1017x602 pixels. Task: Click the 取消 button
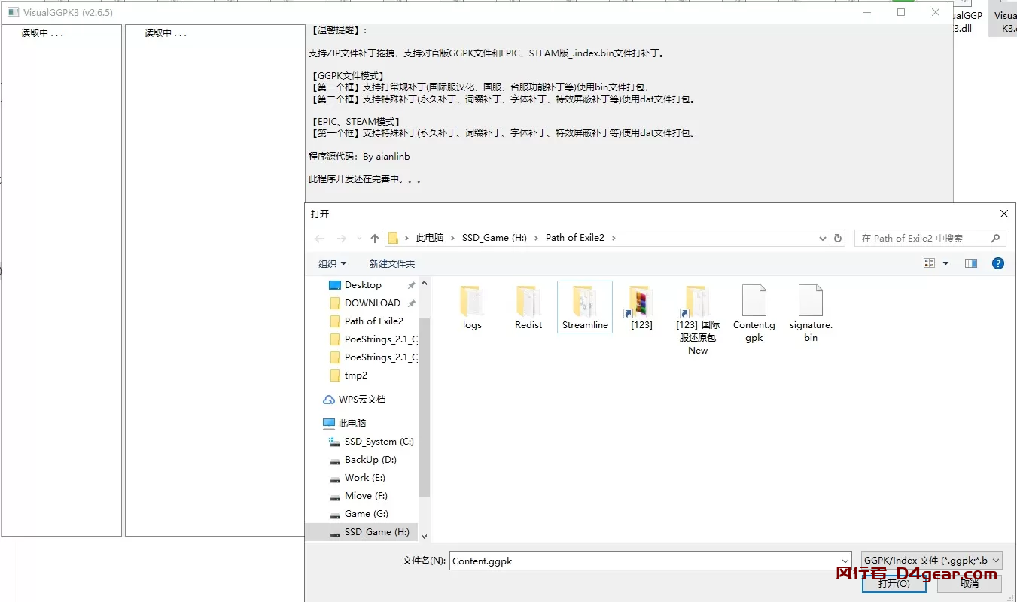click(969, 583)
